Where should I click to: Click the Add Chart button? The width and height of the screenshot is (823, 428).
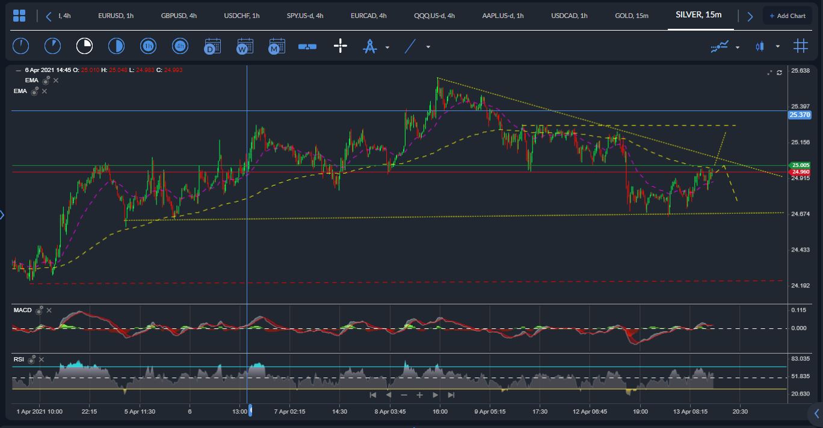[x=787, y=16]
